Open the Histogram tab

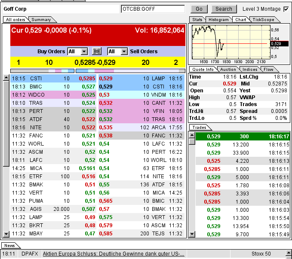[218, 19]
